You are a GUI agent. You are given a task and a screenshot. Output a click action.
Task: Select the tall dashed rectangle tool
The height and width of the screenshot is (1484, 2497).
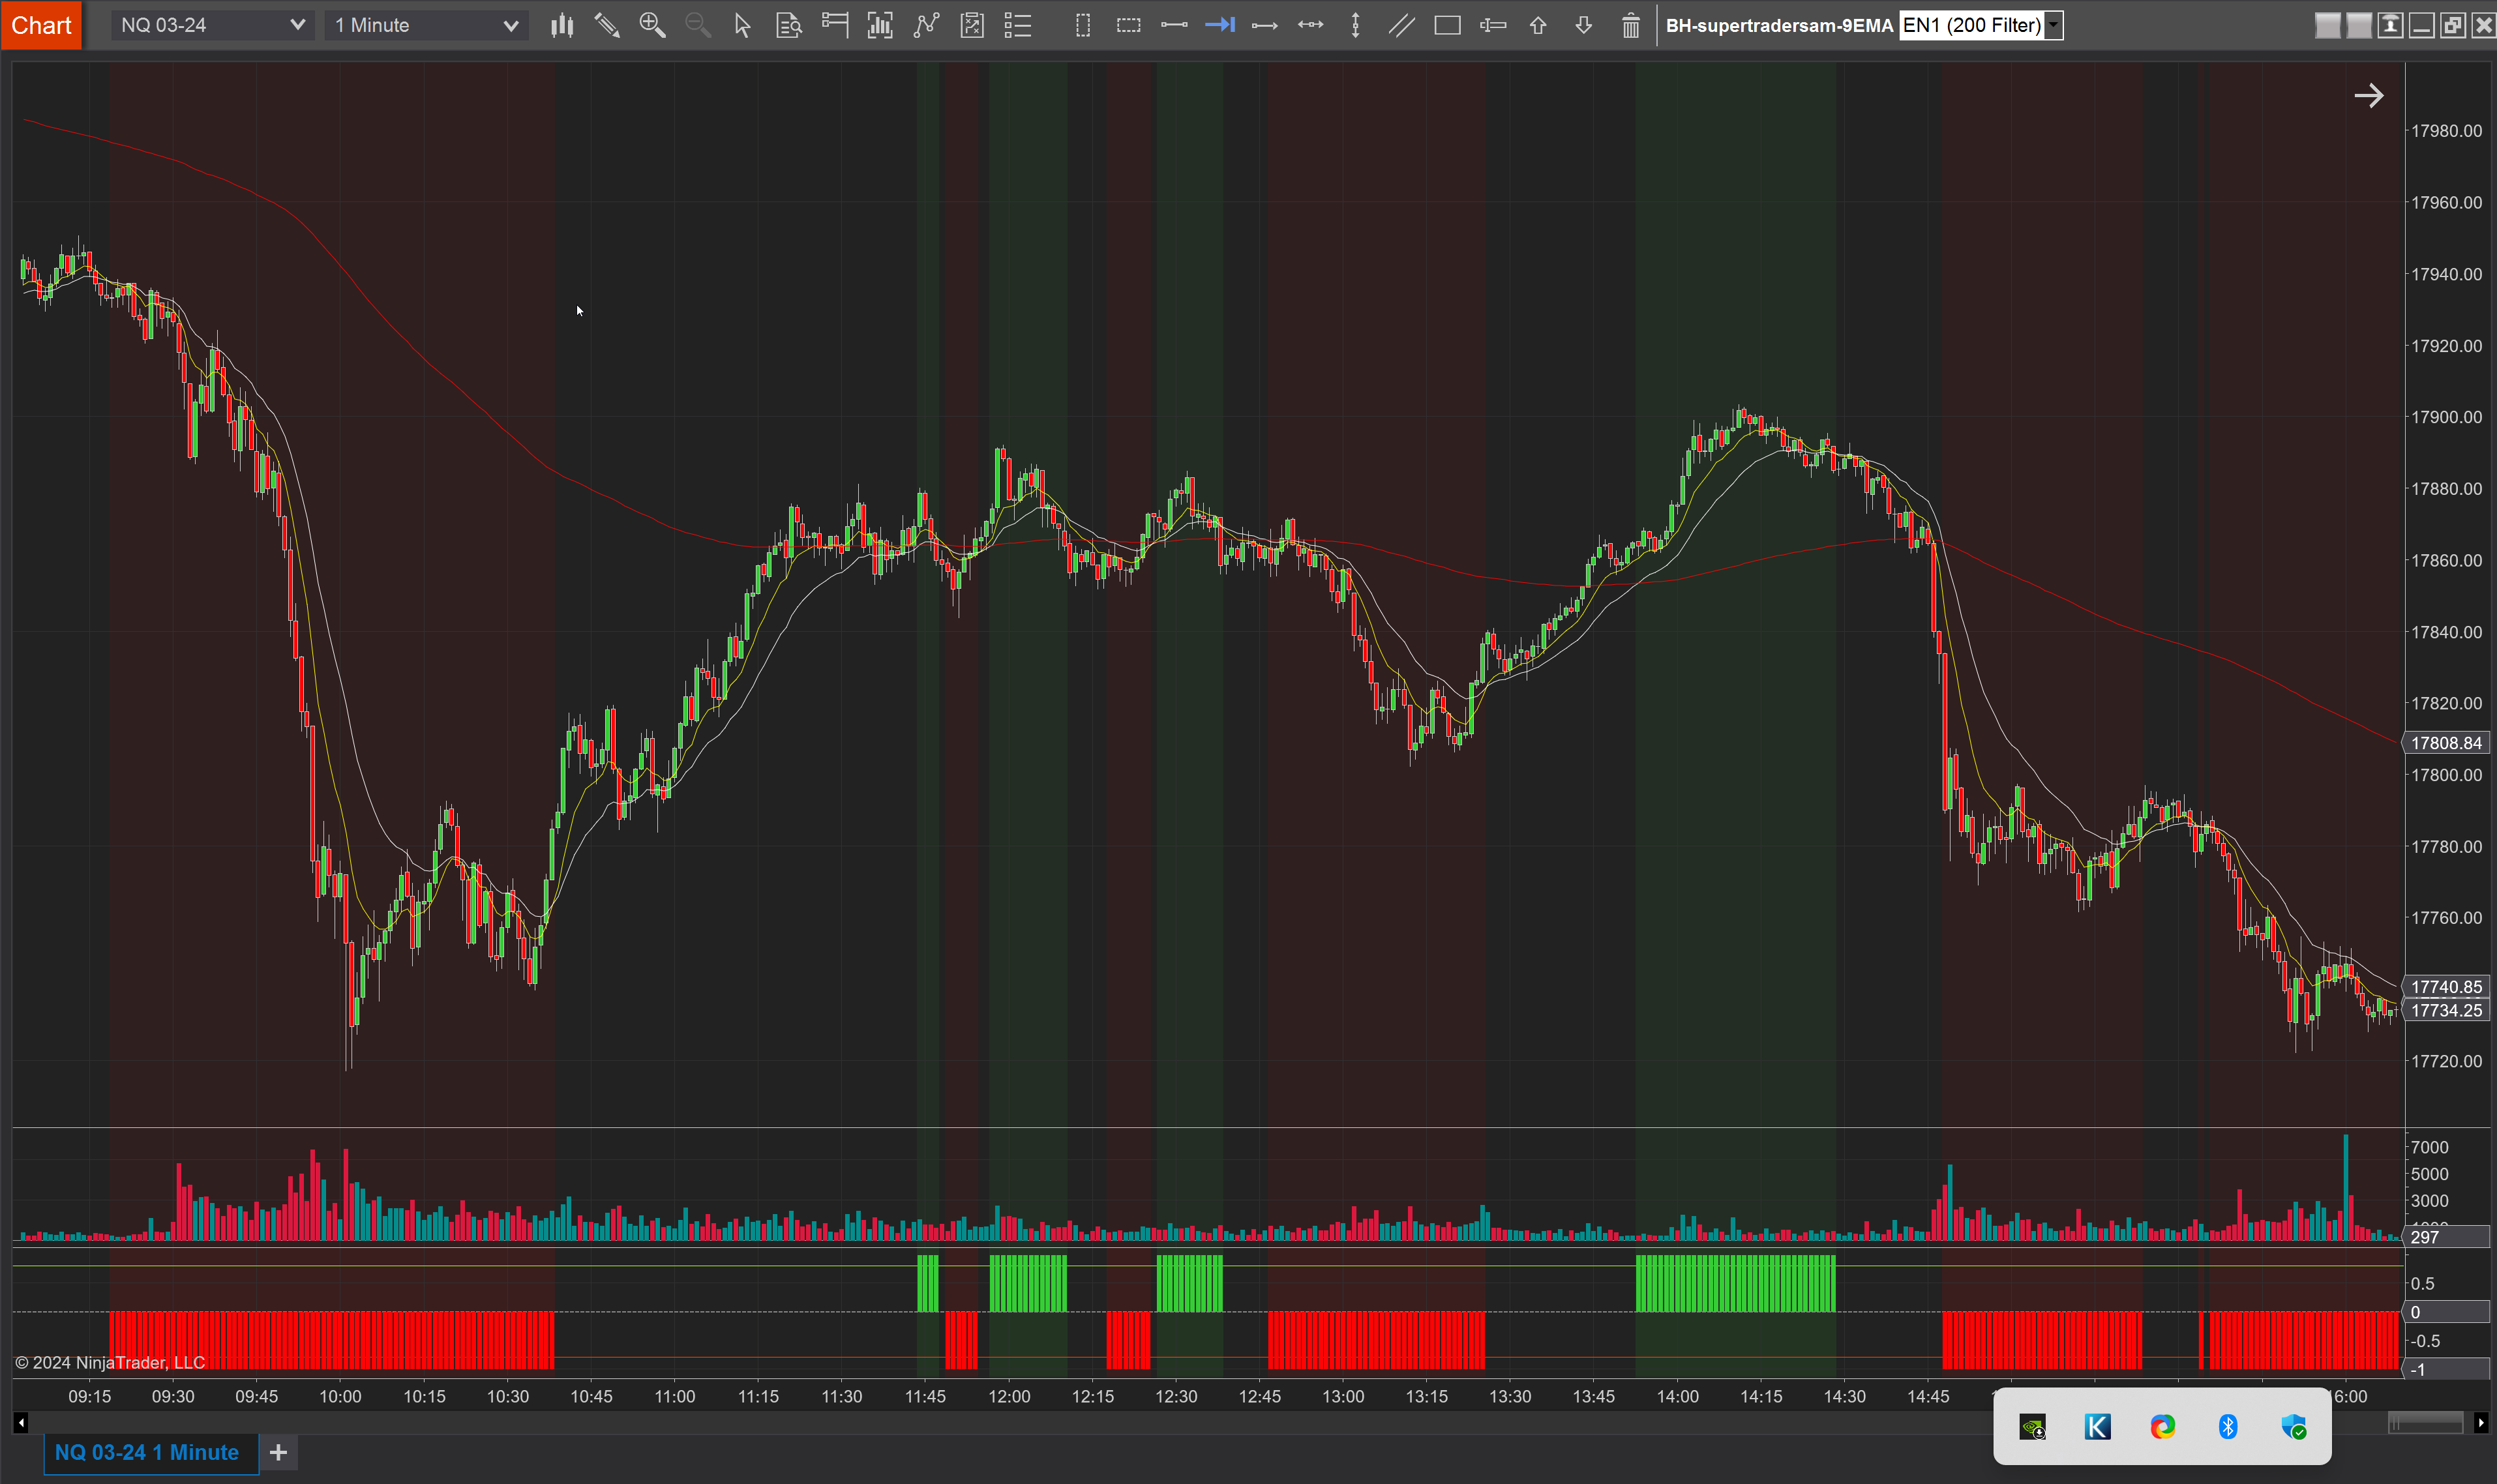pyautogui.click(x=1083, y=25)
